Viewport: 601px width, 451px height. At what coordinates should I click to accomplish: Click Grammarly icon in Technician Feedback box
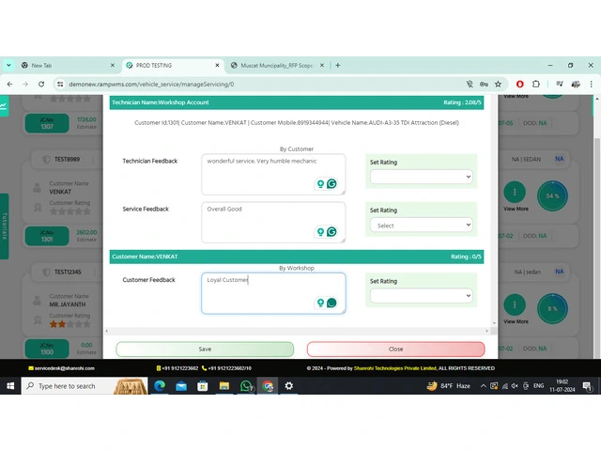pos(331,184)
